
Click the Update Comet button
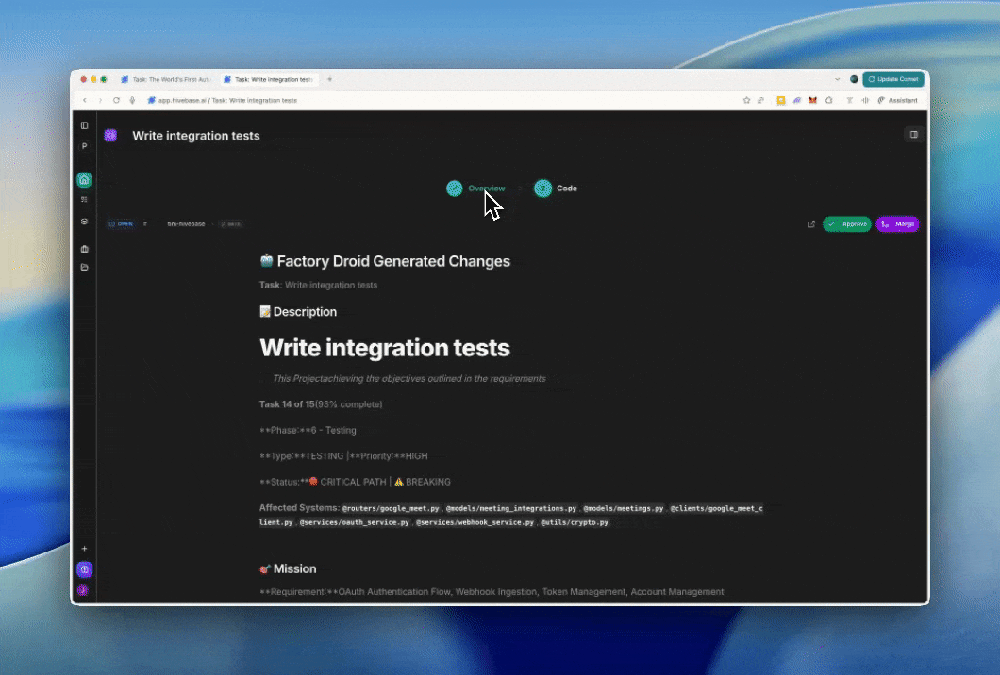892,79
